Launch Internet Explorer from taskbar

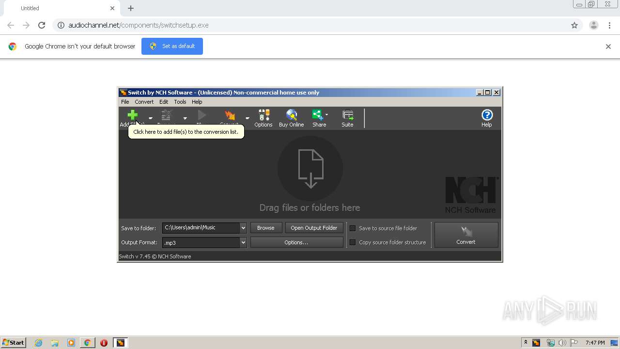pos(38,343)
